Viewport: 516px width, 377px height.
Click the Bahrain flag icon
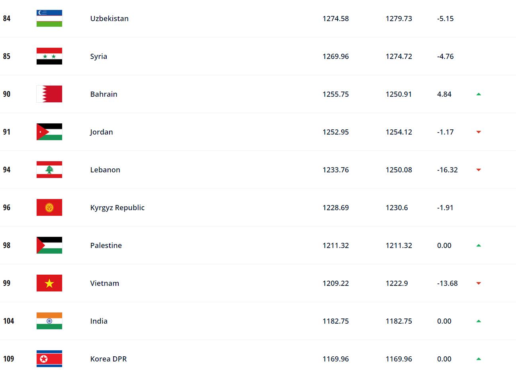tap(49, 94)
